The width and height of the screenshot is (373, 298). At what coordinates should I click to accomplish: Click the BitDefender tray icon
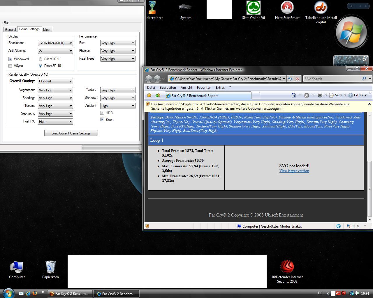344,293
